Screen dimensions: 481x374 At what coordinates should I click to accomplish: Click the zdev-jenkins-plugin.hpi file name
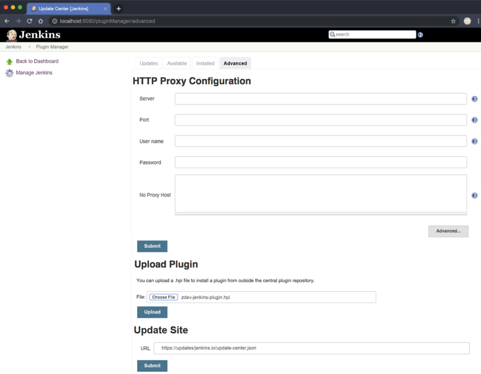coord(206,298)
